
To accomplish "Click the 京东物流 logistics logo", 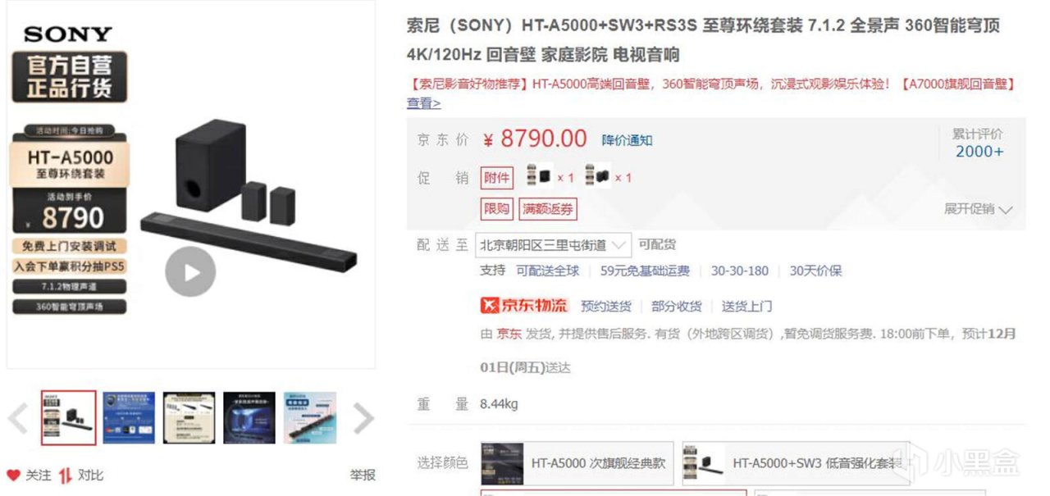I will [523, 306].
